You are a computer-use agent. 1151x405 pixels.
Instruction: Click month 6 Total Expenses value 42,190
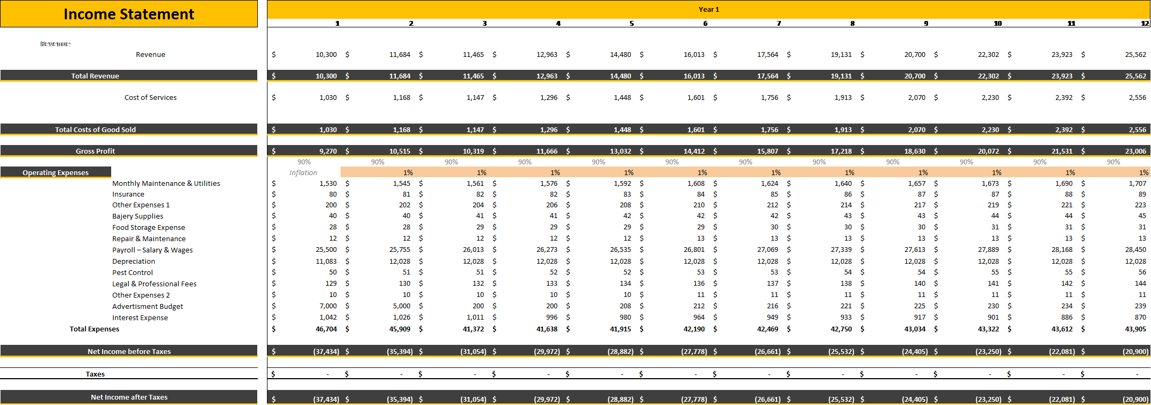coord(694,329)
